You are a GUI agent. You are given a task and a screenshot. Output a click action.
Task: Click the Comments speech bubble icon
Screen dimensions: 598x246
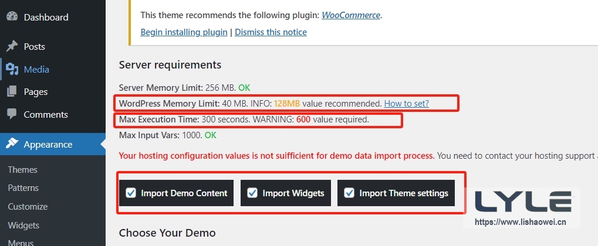[12, 115]
